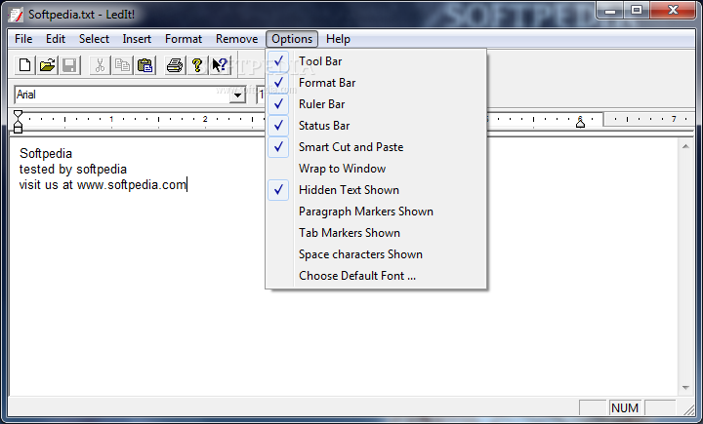Image resolution: width=703 pixels, height=424 pixels.
Task: Click the Cut scissors icon
Action: click(x=100, y=65)
